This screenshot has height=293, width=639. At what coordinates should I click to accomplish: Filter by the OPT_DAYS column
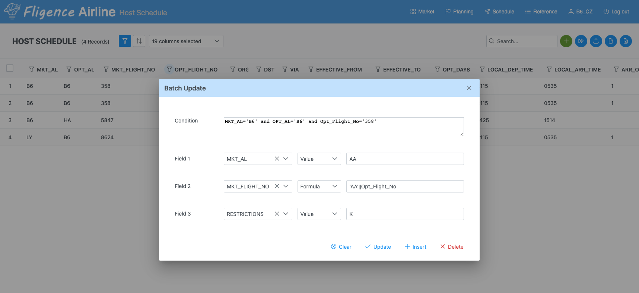(x=438, y=69)
